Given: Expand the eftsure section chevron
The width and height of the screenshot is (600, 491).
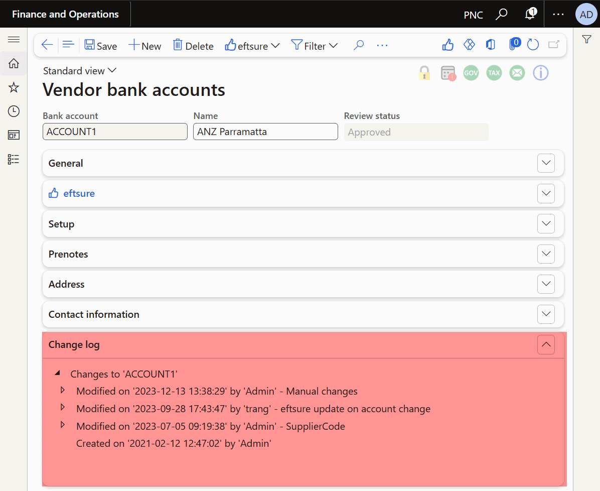Looking at the screenshot, I should [x=546, y=193].
